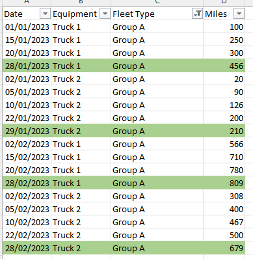
Task: Click the 29/01/2023 Truck 2 date cell
Action: click(27, 131)
